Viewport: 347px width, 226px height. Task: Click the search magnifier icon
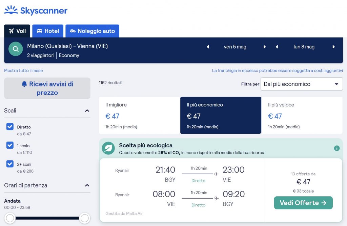click(x=16, y=49)
